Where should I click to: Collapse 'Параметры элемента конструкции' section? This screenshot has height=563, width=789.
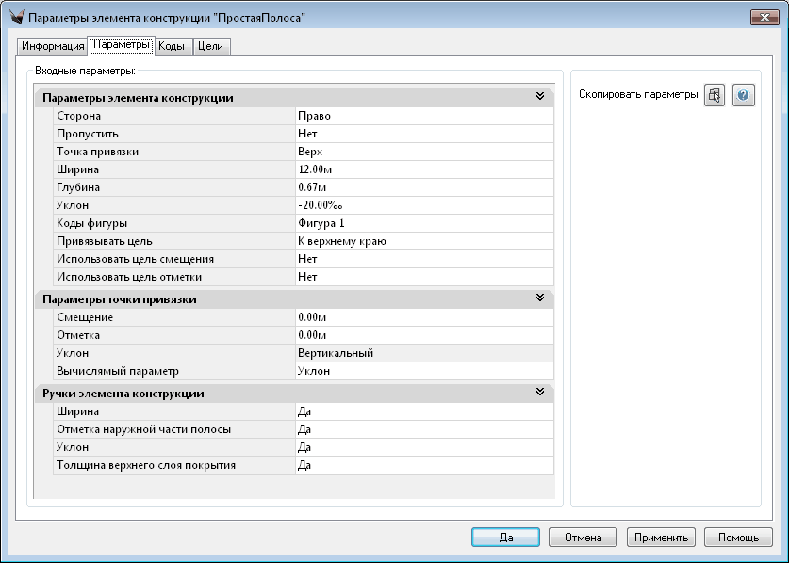pos(540,97)
